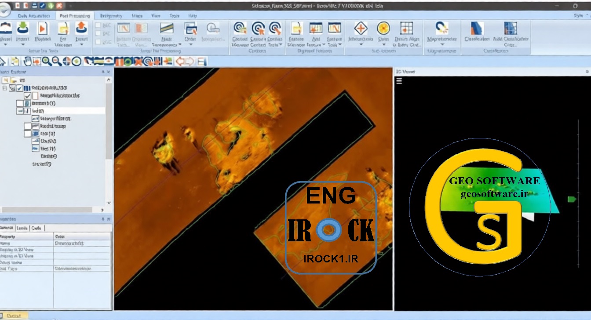Toggle the checked checkbox on the second tree row
Viewport: 591px width, 320px height.
click(x=28, y=95)
